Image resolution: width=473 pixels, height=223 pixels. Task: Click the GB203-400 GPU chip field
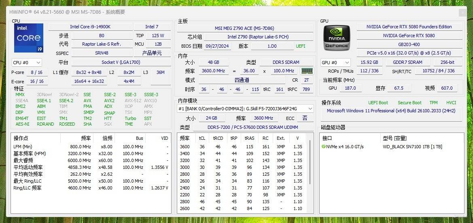tap(409, 44)
